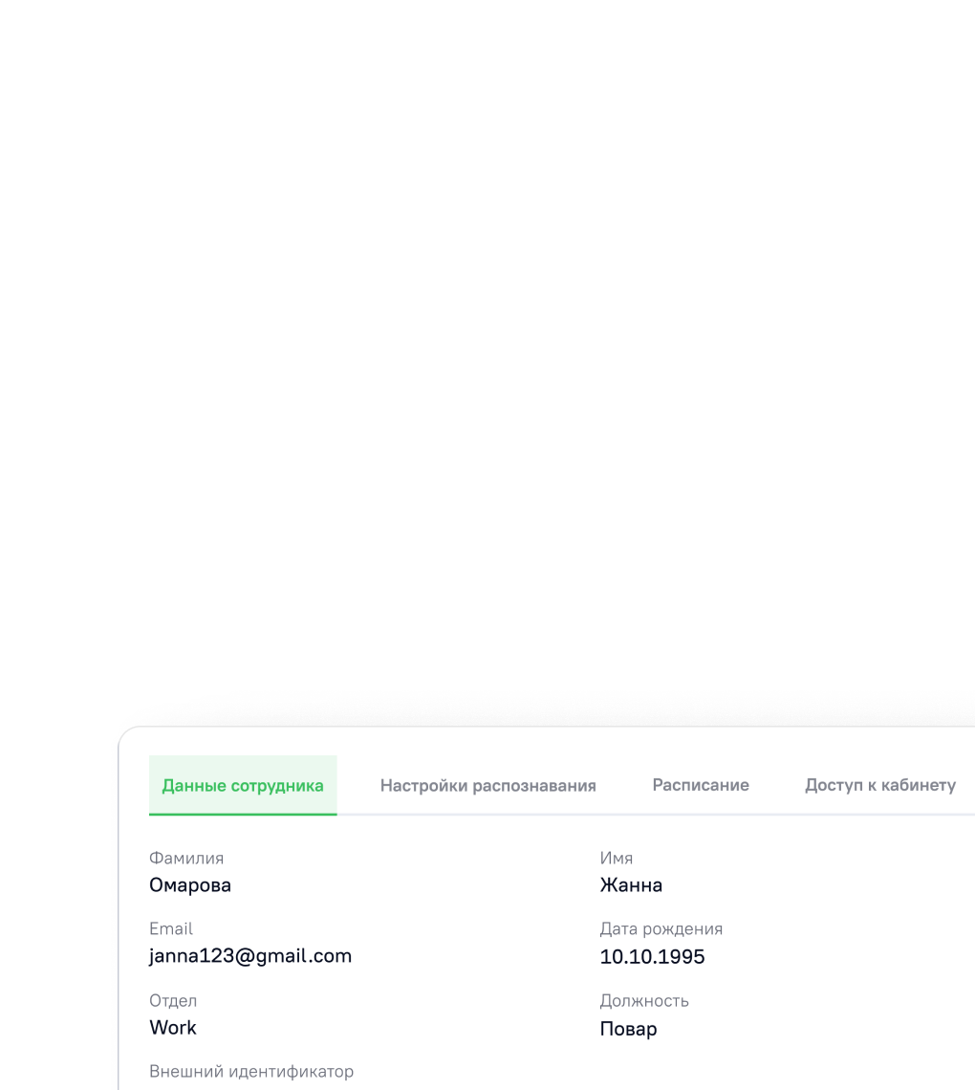This screenshot has width=975, height=1090.
Task: Click the Должность field label
Action: tap(644, 1001)
